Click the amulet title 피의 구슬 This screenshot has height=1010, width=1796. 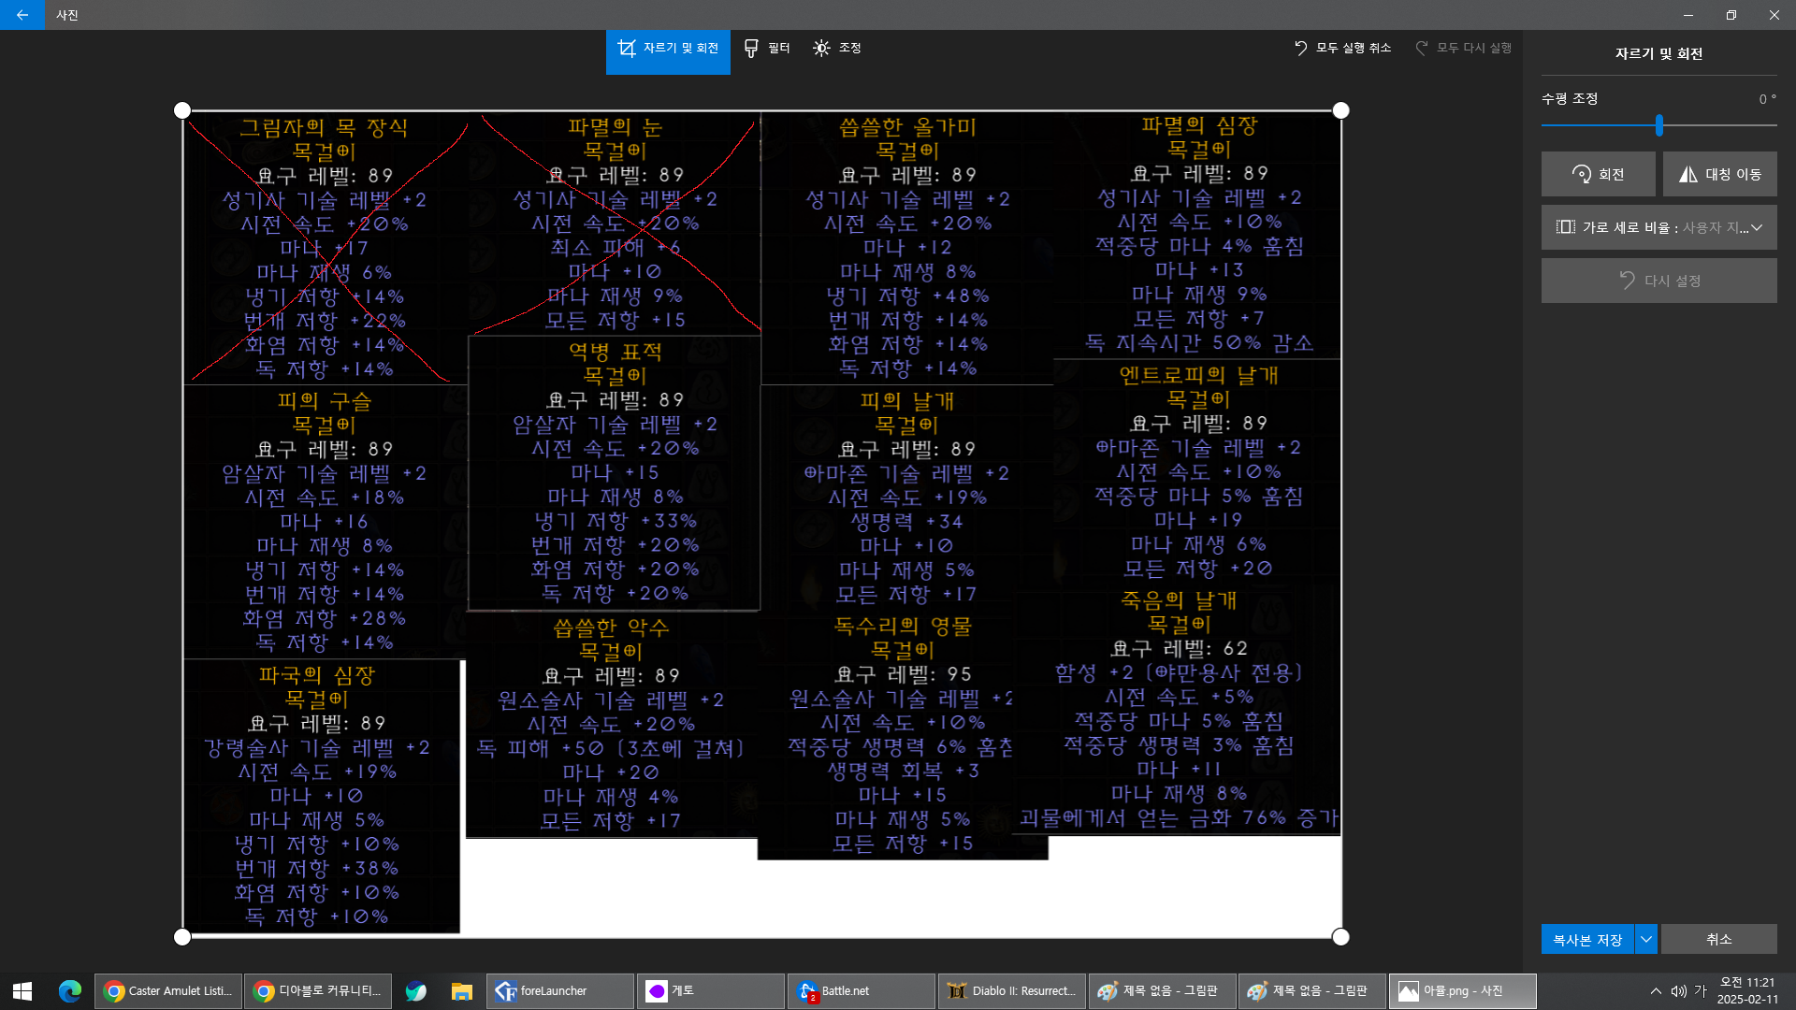click(x=324, y=401)
